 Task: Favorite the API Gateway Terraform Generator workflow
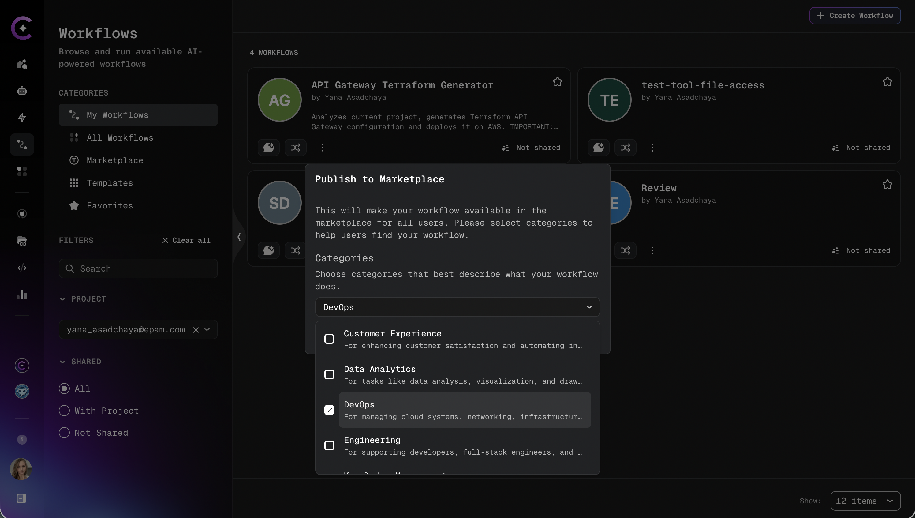click(557, 82)
